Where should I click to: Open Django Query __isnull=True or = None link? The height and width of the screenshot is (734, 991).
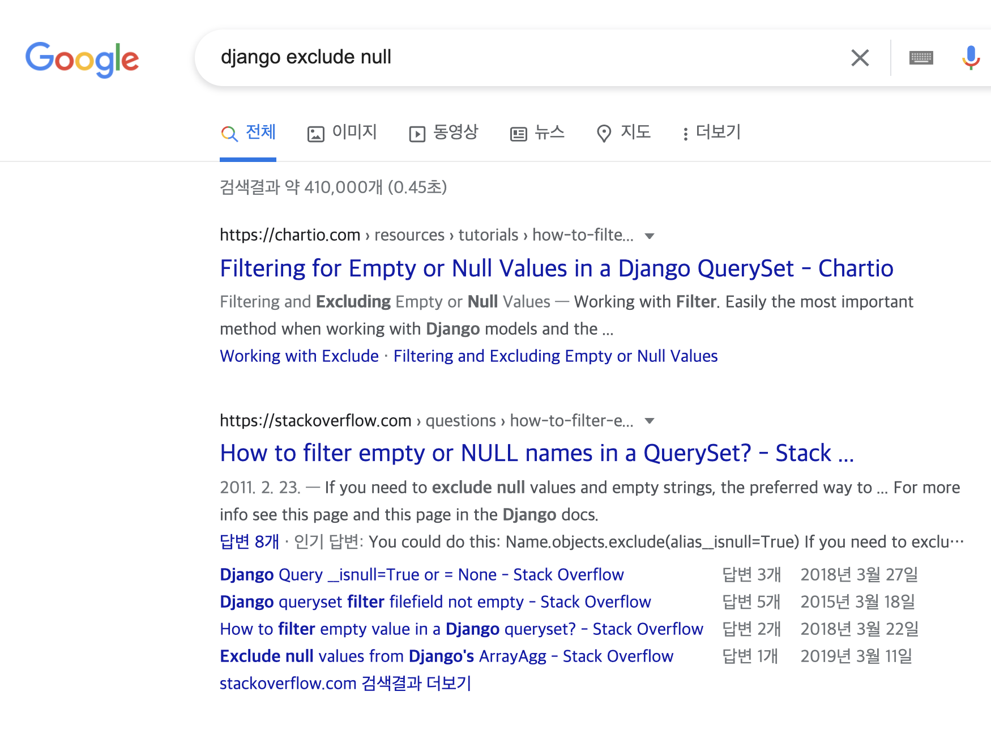point(422,574)
